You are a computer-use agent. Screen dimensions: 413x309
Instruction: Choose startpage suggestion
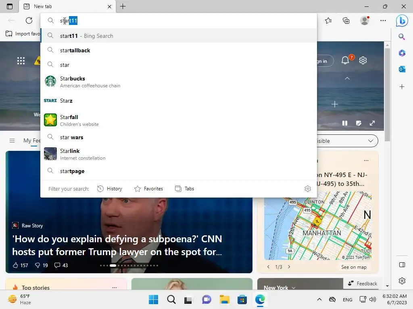coord(179,171)
